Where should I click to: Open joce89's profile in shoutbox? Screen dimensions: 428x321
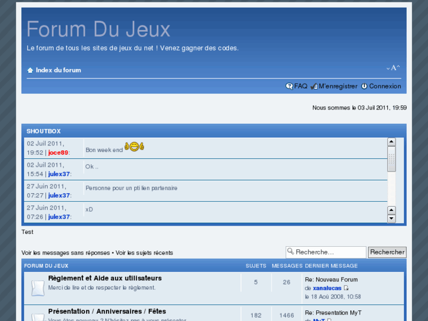tap(58, 153)
